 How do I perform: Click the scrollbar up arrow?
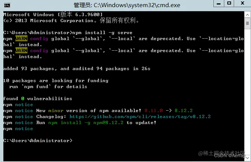tap(247, 15)
